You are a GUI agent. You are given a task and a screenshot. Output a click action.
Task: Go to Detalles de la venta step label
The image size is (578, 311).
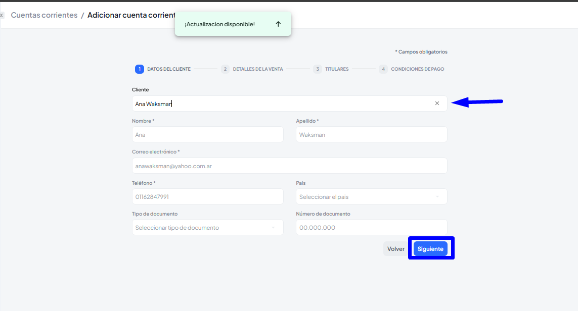tap(258, 69)
